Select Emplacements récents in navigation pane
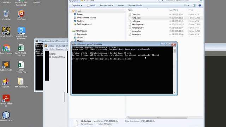The image size is (226, 127). pos(86,18)
